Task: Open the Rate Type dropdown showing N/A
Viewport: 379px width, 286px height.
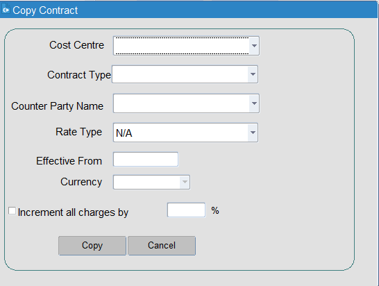Action: [253, 133]
